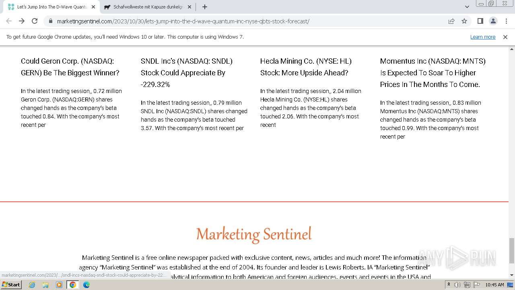Click the Marketing Sentinel description paragraph
Viewport: 515px width, 290px height.
click(255, 267)
